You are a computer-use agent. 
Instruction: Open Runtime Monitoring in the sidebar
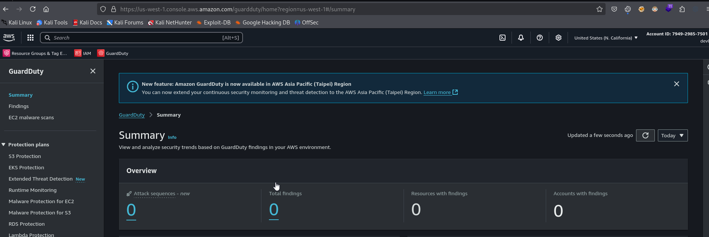point(33,190)
